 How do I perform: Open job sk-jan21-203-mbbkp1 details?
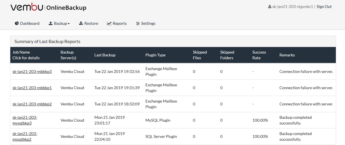click(32, 88)
